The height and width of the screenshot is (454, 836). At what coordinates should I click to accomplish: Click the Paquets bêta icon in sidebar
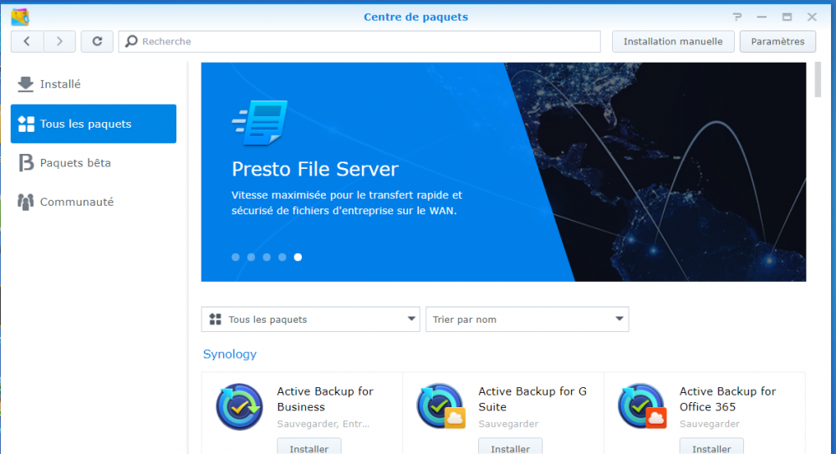pyautogui.click(x=25, y=163)
